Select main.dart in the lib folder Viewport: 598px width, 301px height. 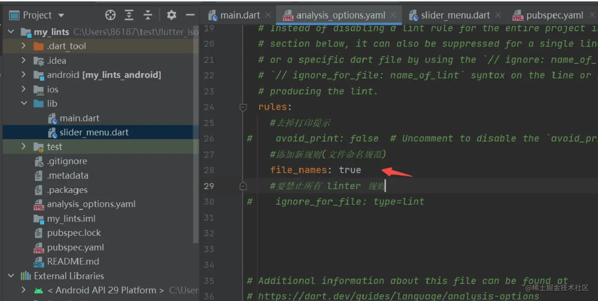(79, 118)
